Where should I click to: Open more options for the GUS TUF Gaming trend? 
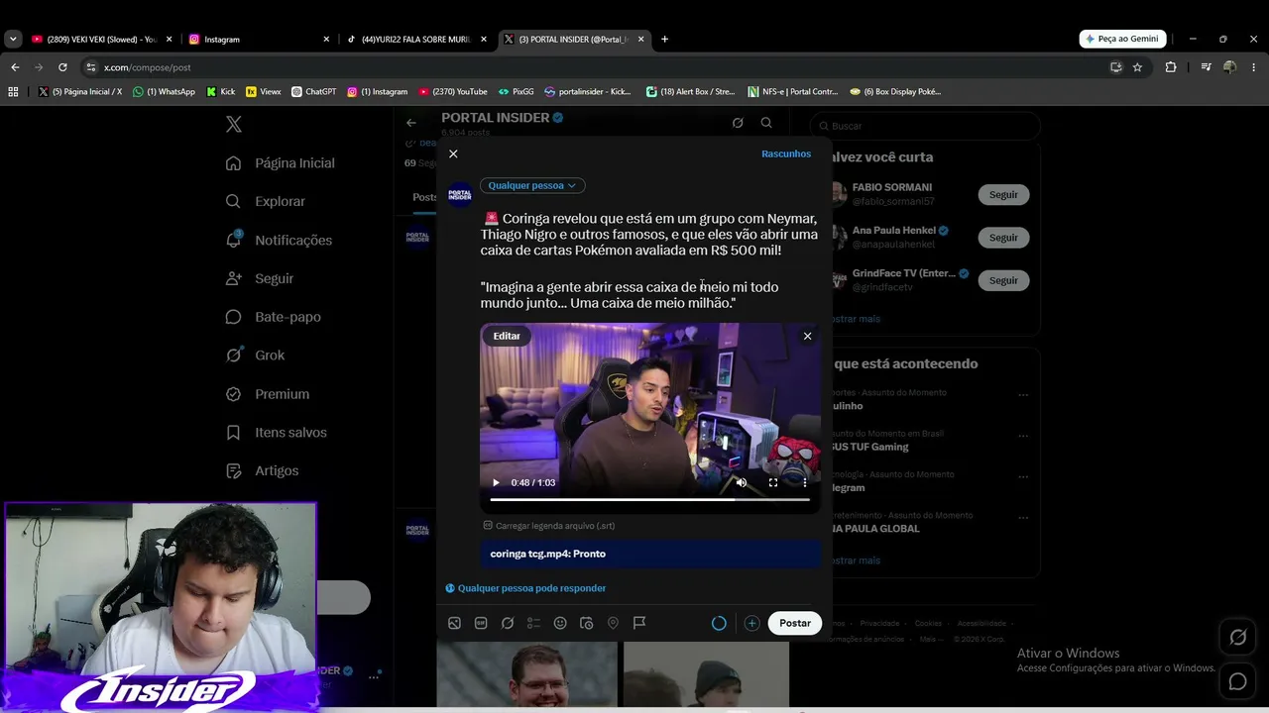coord(1023,436)
